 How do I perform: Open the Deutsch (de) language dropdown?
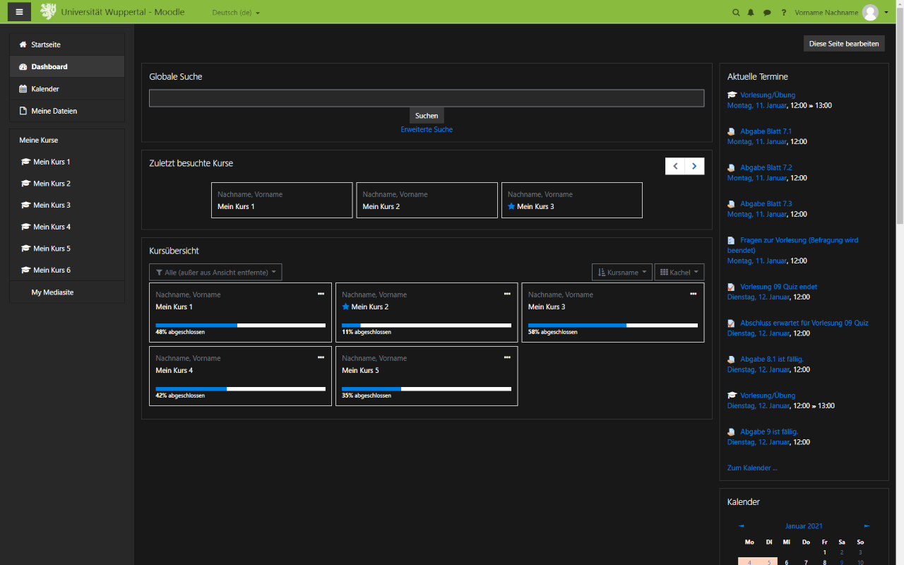(x=236, y=13)
